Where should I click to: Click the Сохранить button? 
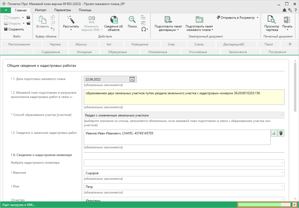14,29
